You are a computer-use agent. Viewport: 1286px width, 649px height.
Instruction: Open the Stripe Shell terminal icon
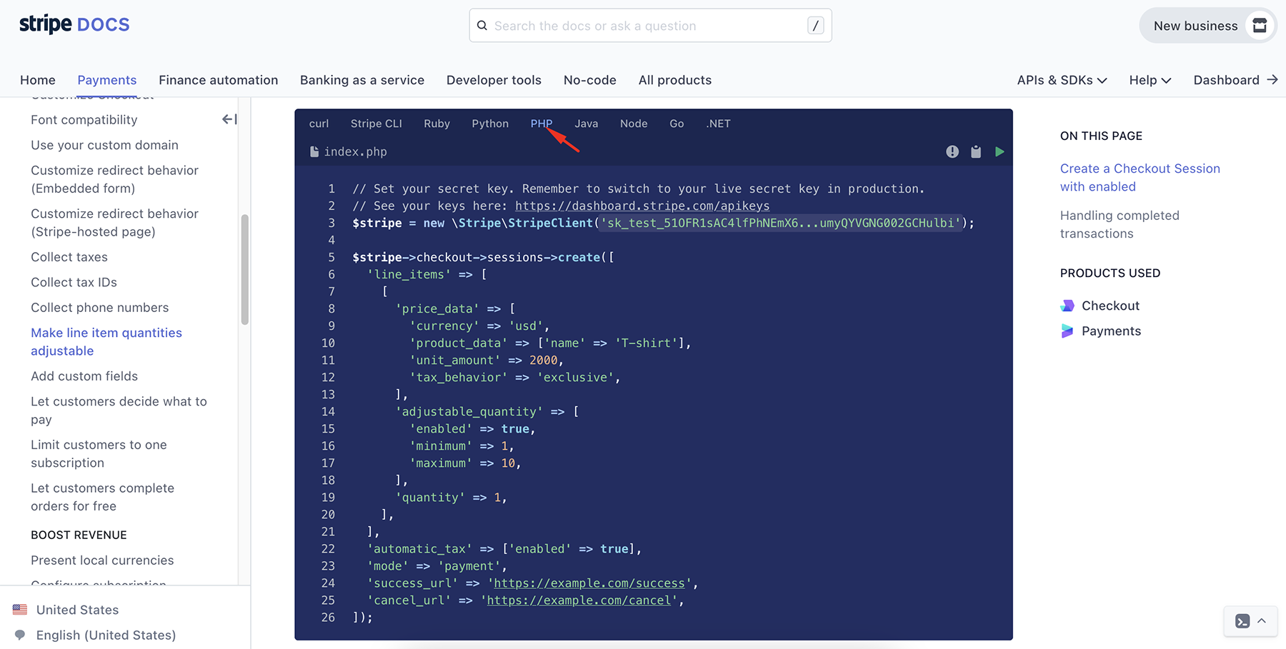[1242, 621]
